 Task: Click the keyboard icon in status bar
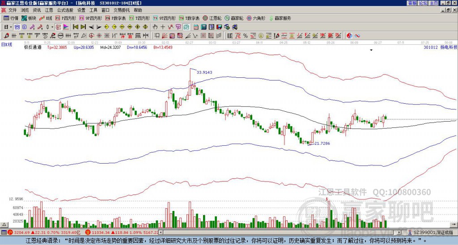tap(4, 232)
